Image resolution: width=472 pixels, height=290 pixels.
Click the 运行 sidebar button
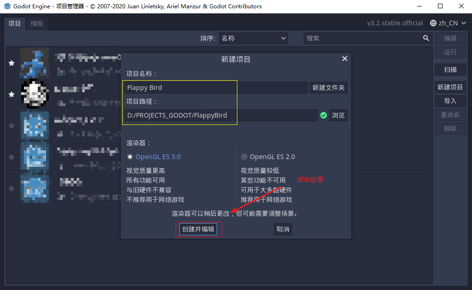pos(450,52)
